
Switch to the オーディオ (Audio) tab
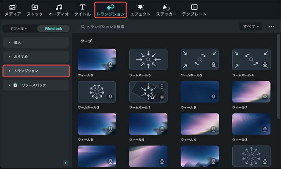[x=58, y=10]
